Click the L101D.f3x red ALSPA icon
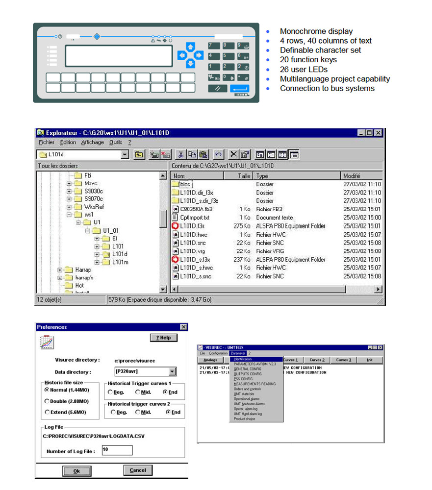432x490 pixels. click(176, 226)
